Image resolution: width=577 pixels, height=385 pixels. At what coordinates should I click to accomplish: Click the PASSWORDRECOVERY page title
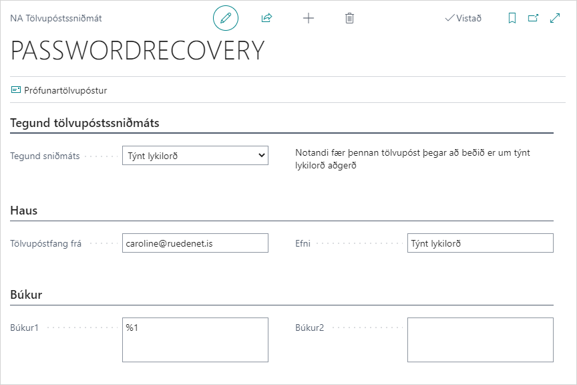point(138,51)
